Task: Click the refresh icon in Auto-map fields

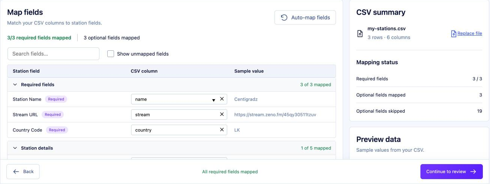Action: click(284, 17)
